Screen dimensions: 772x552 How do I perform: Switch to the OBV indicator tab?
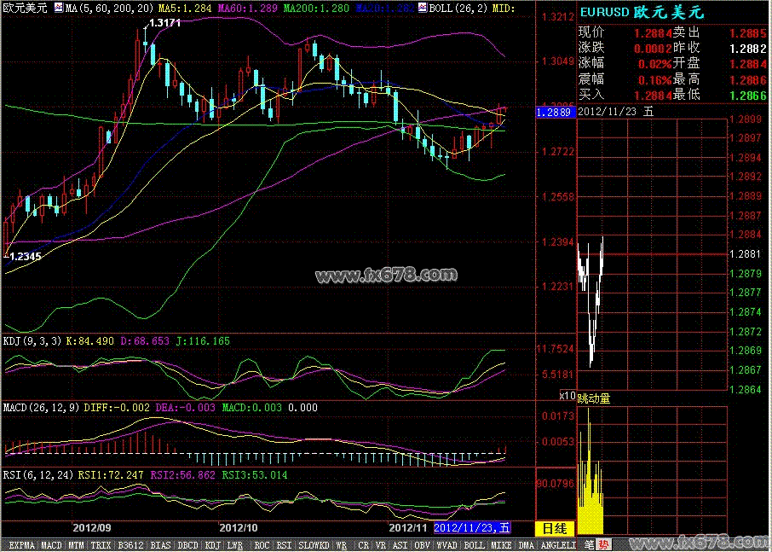421,544
